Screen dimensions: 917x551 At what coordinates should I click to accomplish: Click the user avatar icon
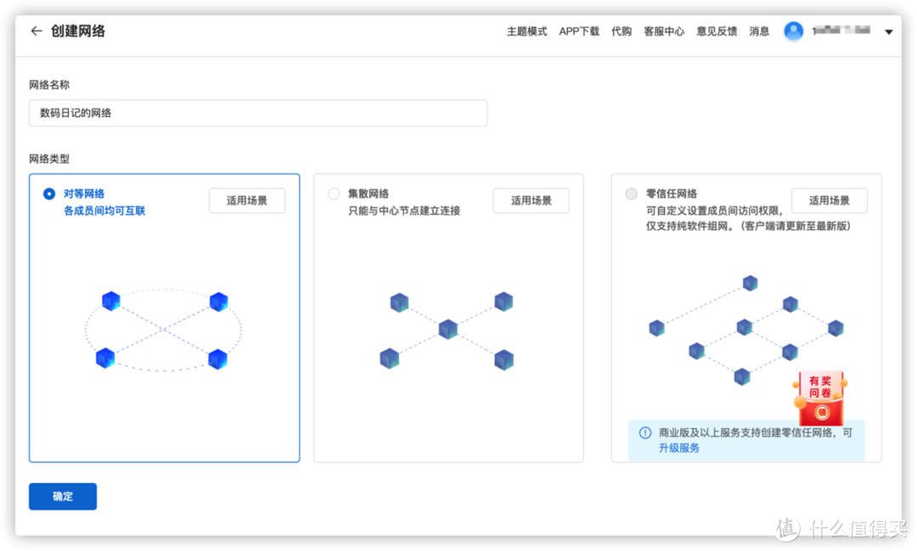pos(793,31)
